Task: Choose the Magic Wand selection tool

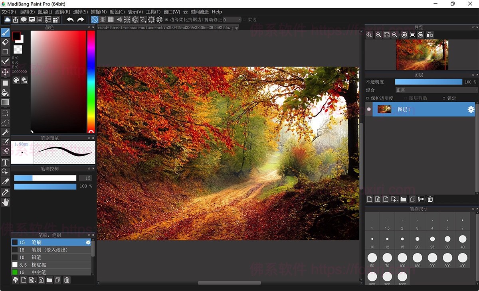Action: 5,132
